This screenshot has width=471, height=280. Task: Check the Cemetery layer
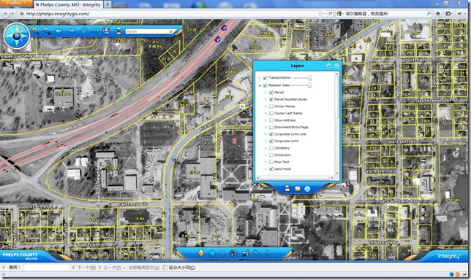(x=271, y=148)
